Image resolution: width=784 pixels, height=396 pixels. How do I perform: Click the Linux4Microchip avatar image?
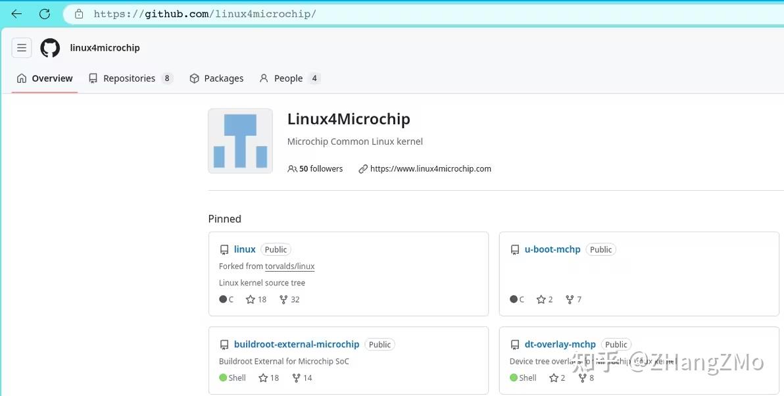pyautogui.click(x=240, y=141)
